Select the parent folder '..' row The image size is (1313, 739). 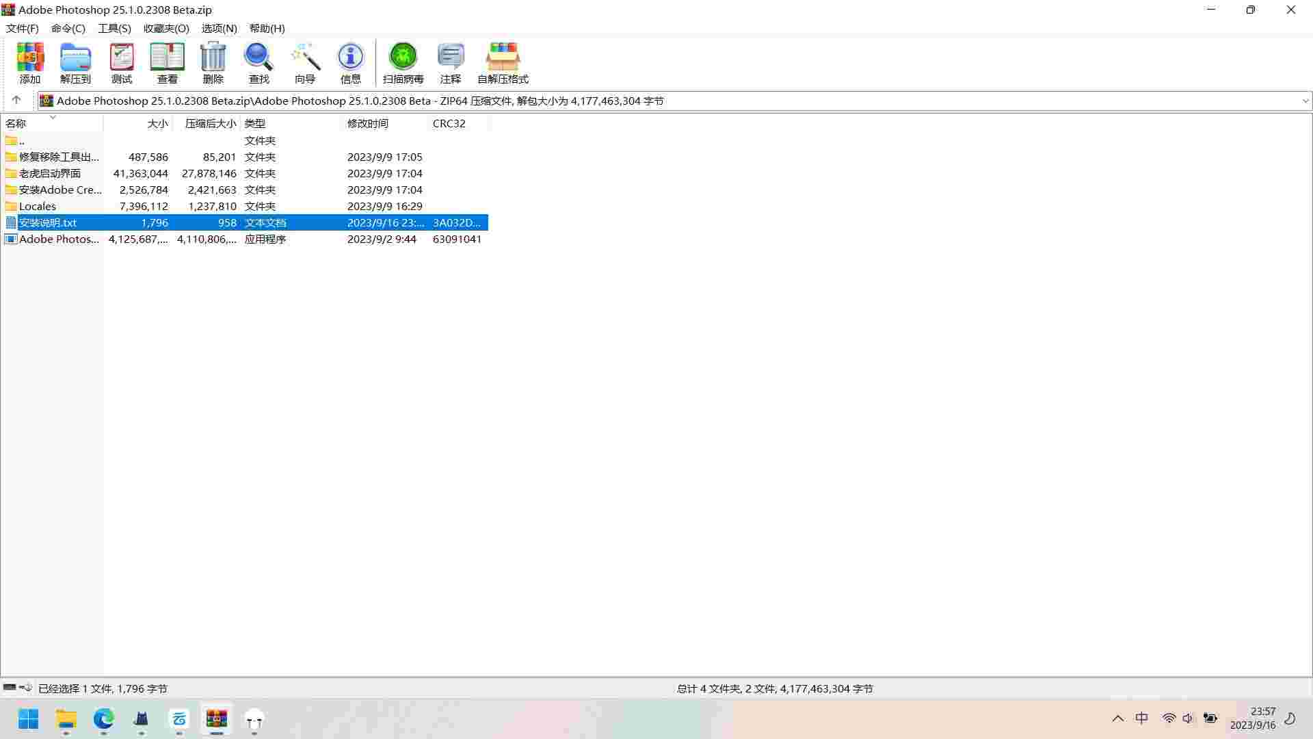pos(245,140)
